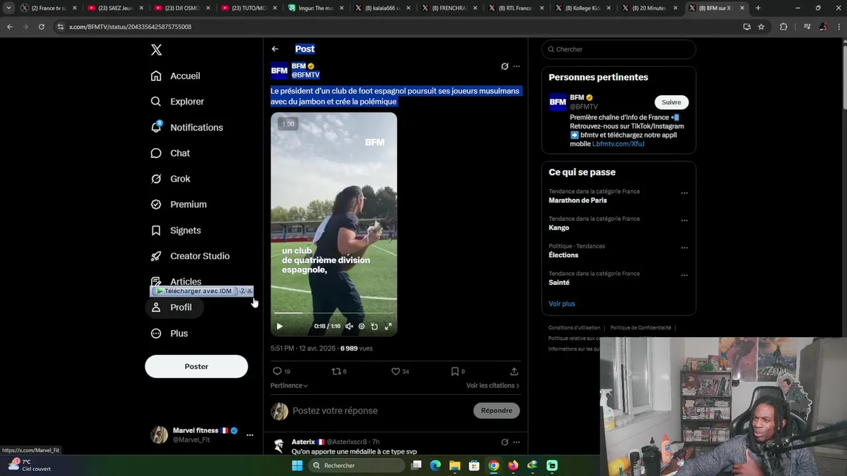Open options for Marathon de Paris trend
Viewport: 847px width, 476px height.
(x=684, y=194)
